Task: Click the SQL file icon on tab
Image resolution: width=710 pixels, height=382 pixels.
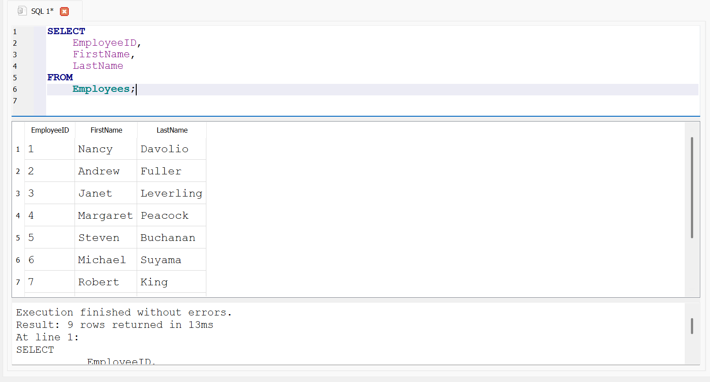Action: point(22,11)
